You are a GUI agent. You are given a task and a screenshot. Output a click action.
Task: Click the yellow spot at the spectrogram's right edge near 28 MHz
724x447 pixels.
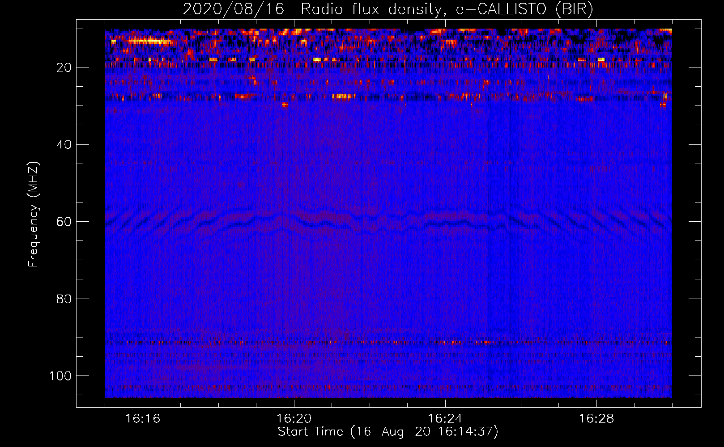[664, 96]
